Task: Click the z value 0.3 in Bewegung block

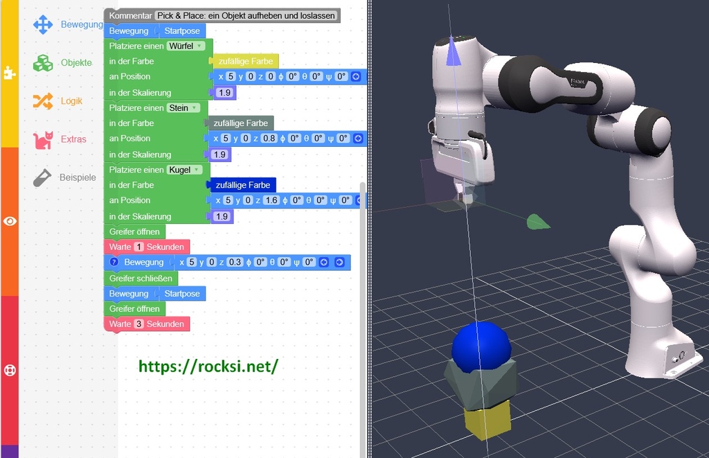Action: click(x=235, y=262)
